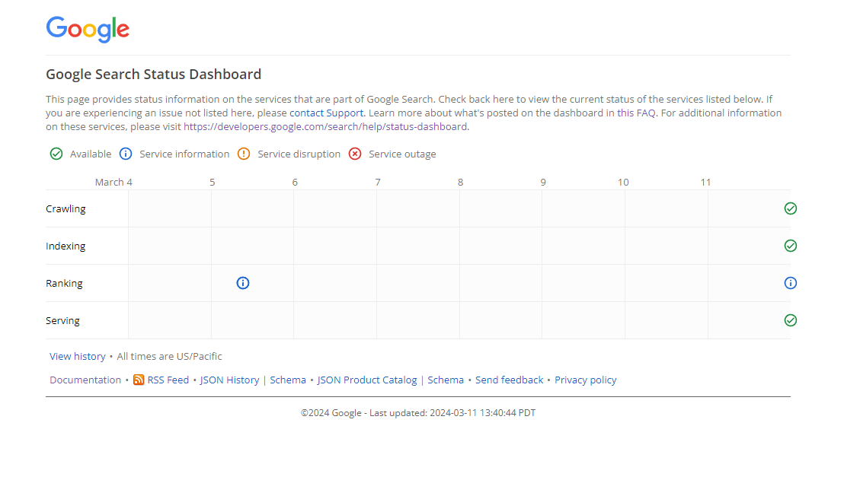Click the Indexing row label
844x480 pixels.
(66, 246)
